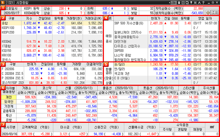Select the KSQ150 index row

point(52,51)
